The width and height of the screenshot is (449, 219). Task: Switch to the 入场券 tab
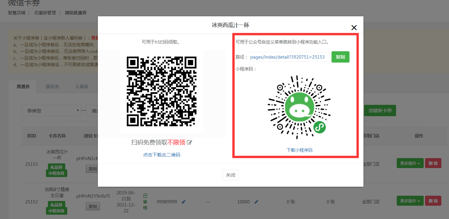point(82,87)
